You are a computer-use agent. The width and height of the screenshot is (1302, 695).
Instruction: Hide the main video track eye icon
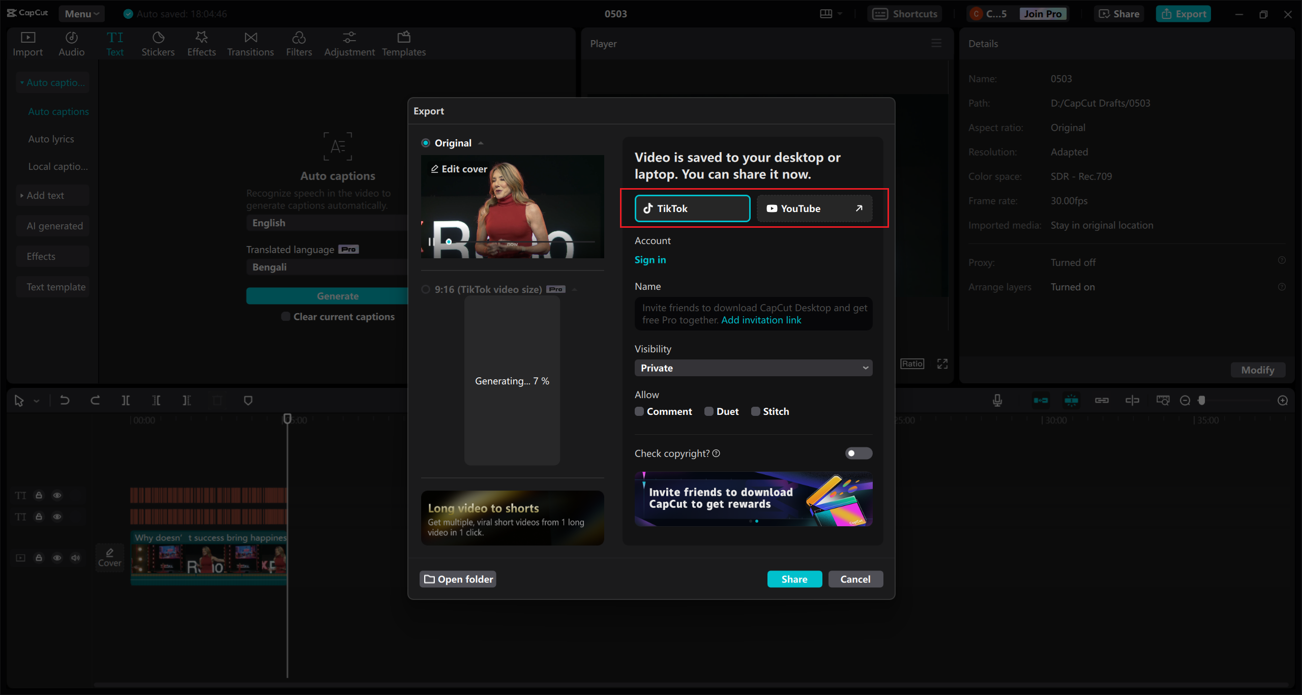(x=57, y=558)
